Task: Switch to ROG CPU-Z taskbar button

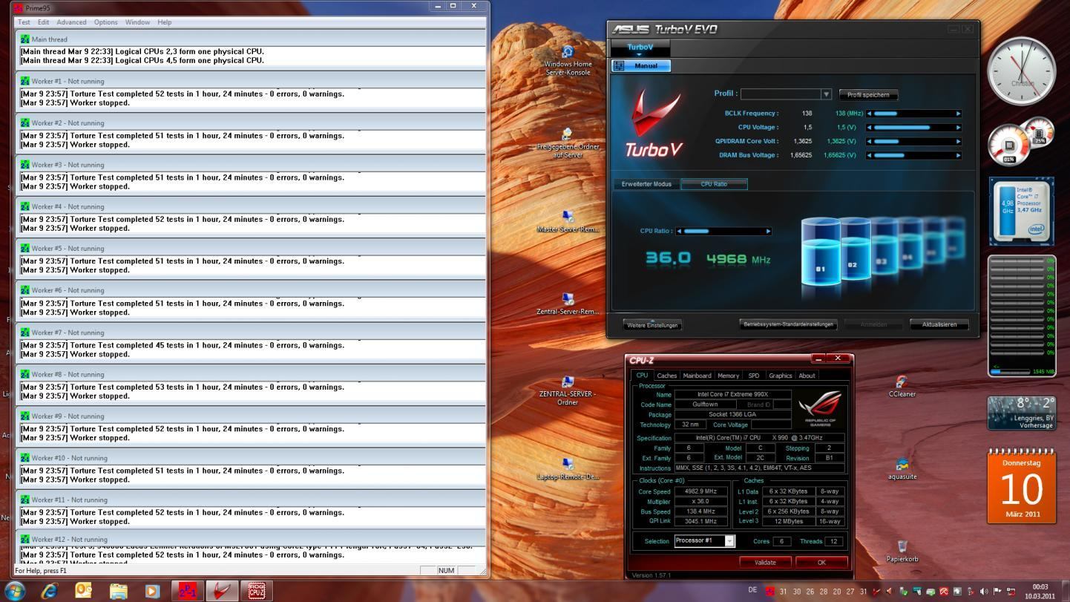Action: tap(256, 591)
